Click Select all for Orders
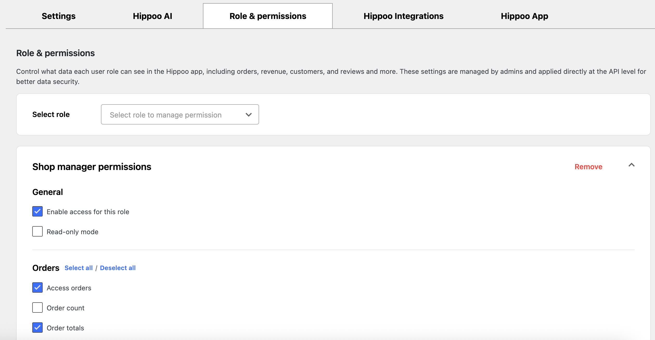 pos(79,268)
